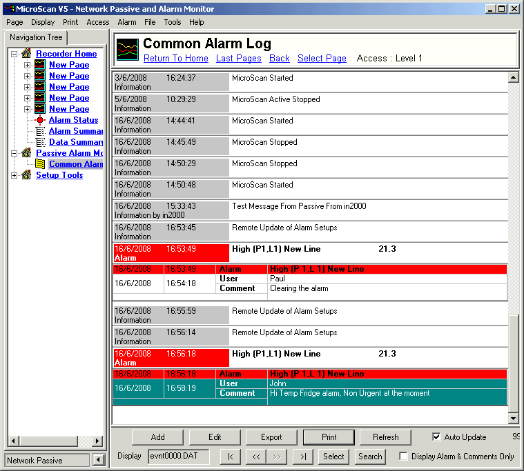
Task: Select Common Alarm in navigation tree
Action: [76, 164]
